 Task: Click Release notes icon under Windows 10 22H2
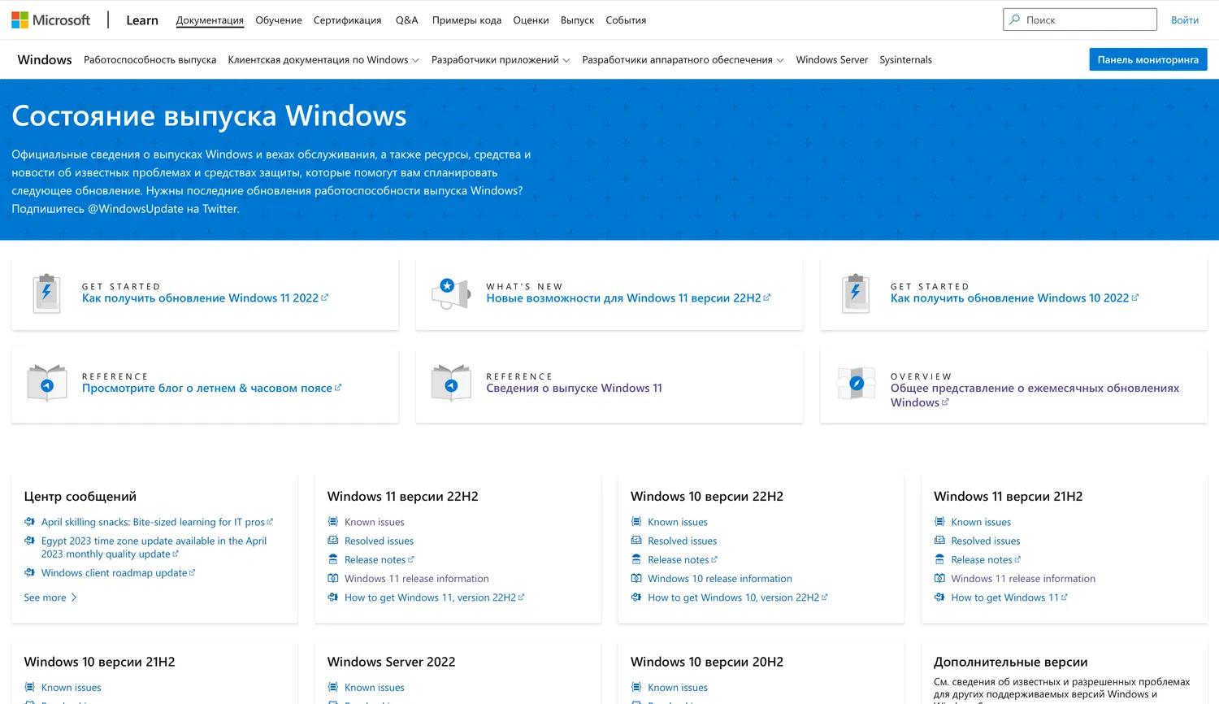tap(636, 559)
